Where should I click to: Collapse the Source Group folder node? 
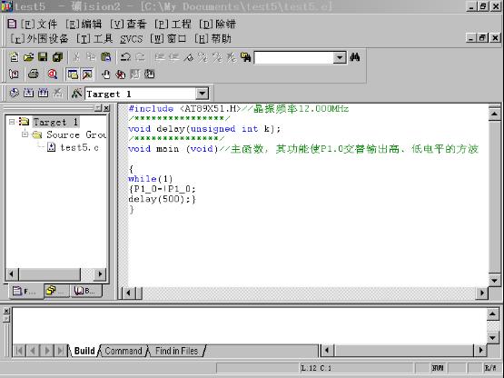pyautogui.click(x=25, y=134)
